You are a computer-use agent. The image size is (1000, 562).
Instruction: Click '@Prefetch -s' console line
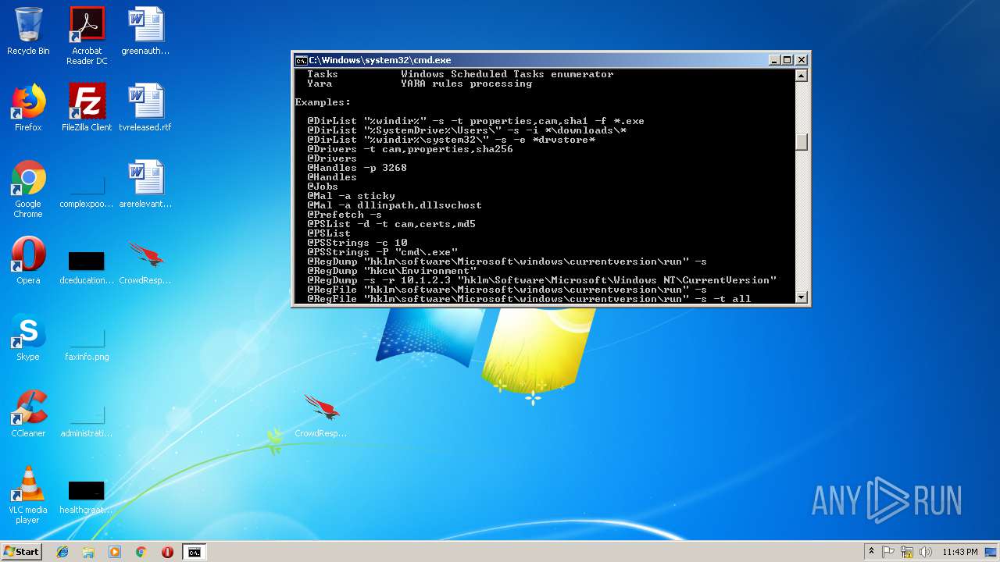(345, 215)
